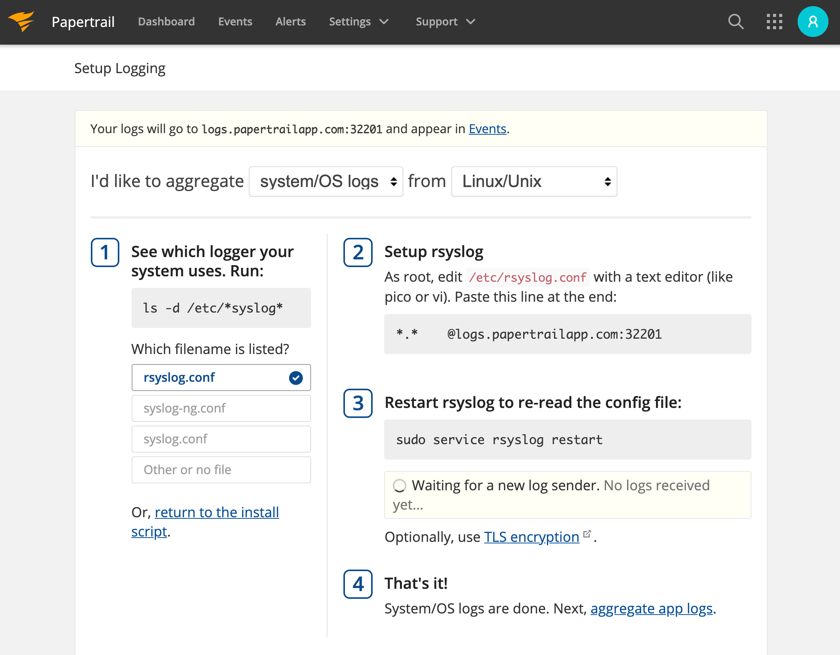Open the search magnifier

click(x=736, y=22)
